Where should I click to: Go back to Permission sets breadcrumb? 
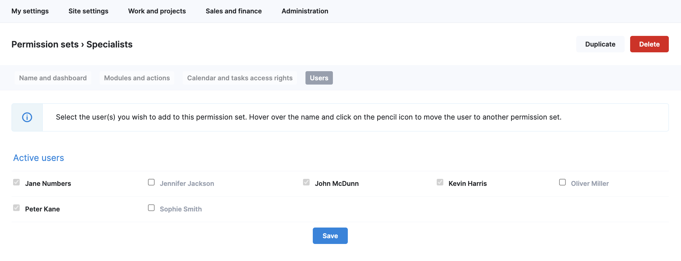tap(45, 44)
